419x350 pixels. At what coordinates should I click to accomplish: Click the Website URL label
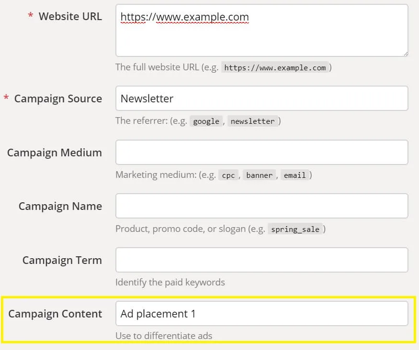click(70, 16)
